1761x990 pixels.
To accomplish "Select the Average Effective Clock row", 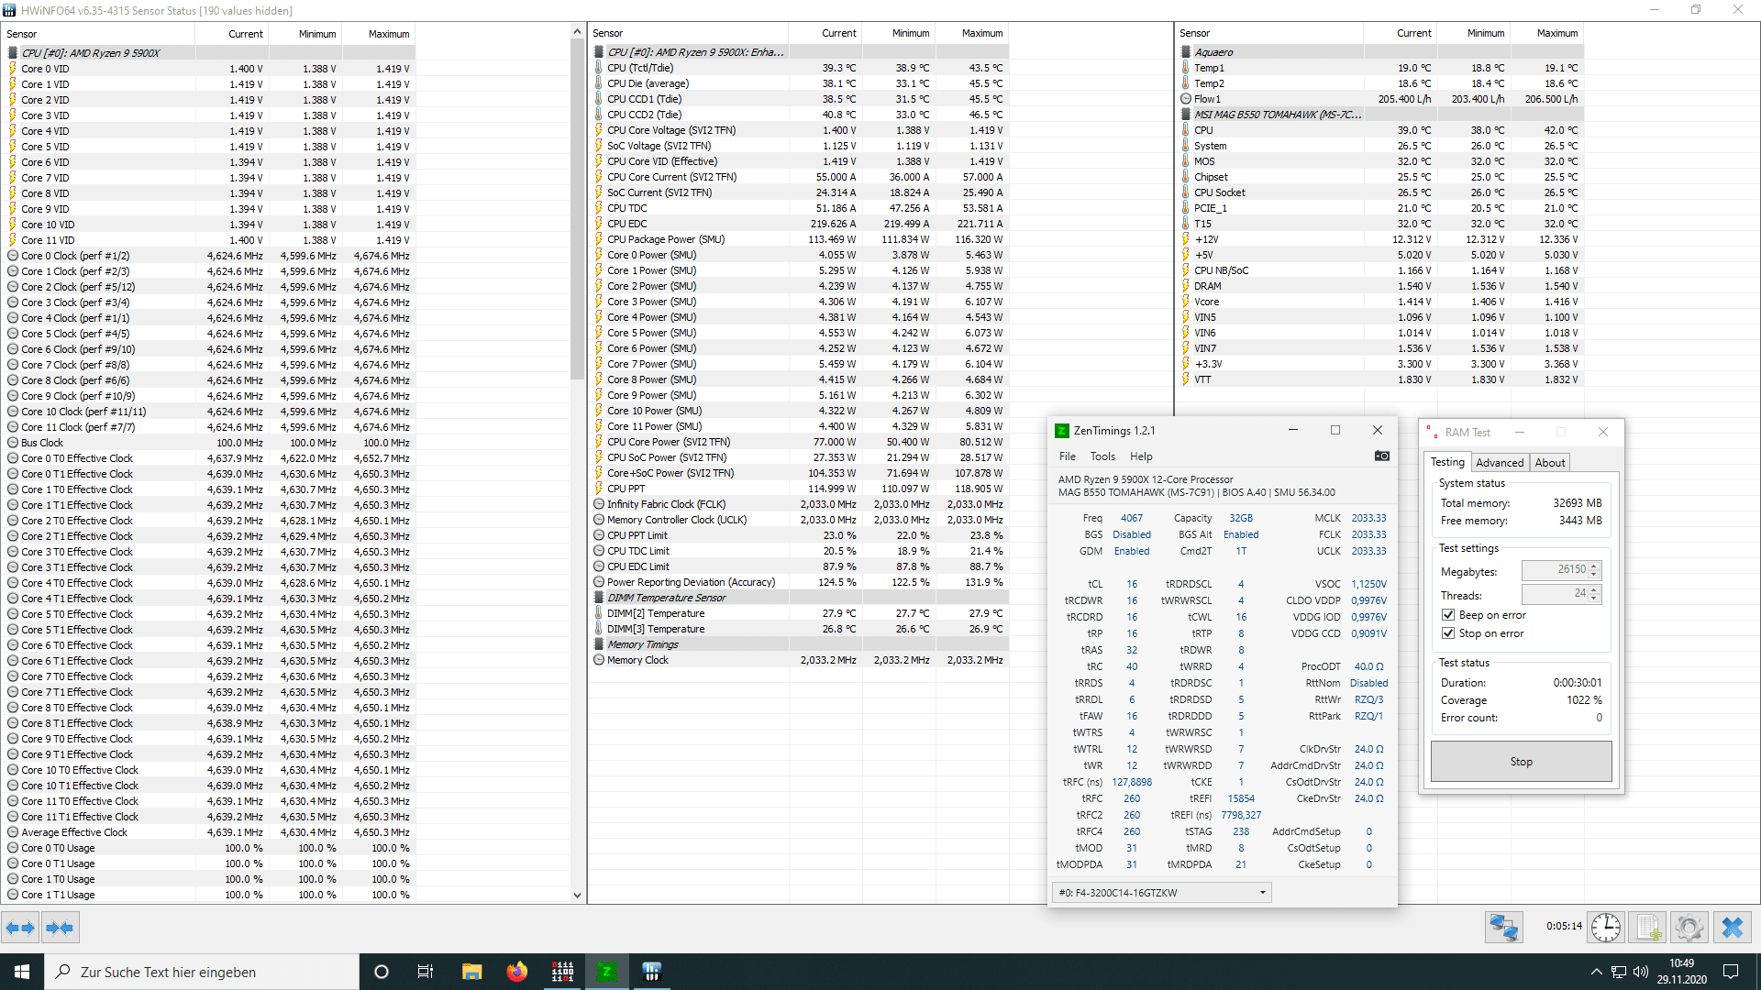I will coord(209,832).
